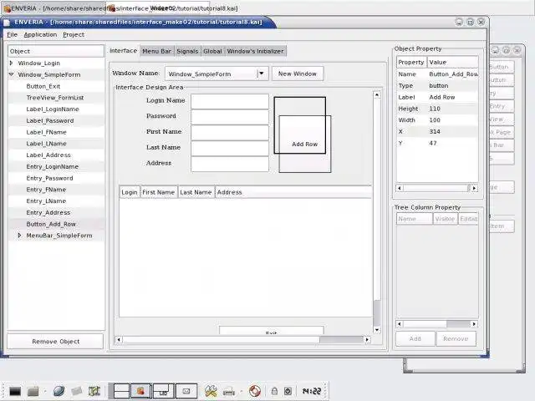The image size is (535, 401).
Task: Select the Interface tab
Action: [123, 50]
